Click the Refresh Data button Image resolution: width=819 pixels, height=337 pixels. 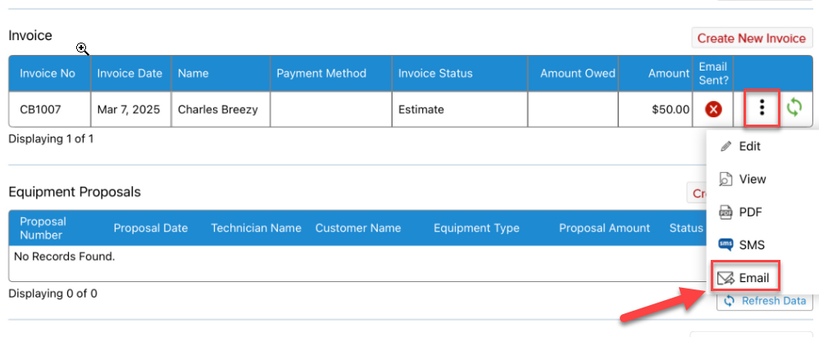(x=765, y=301)
